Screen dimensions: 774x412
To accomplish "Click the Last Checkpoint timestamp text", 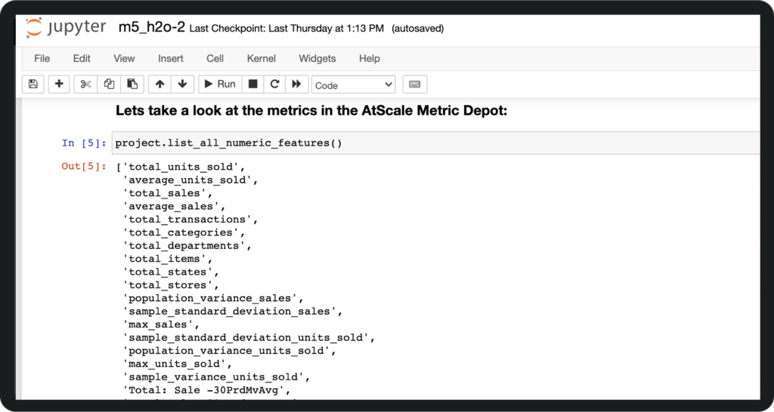I will 286,29.
